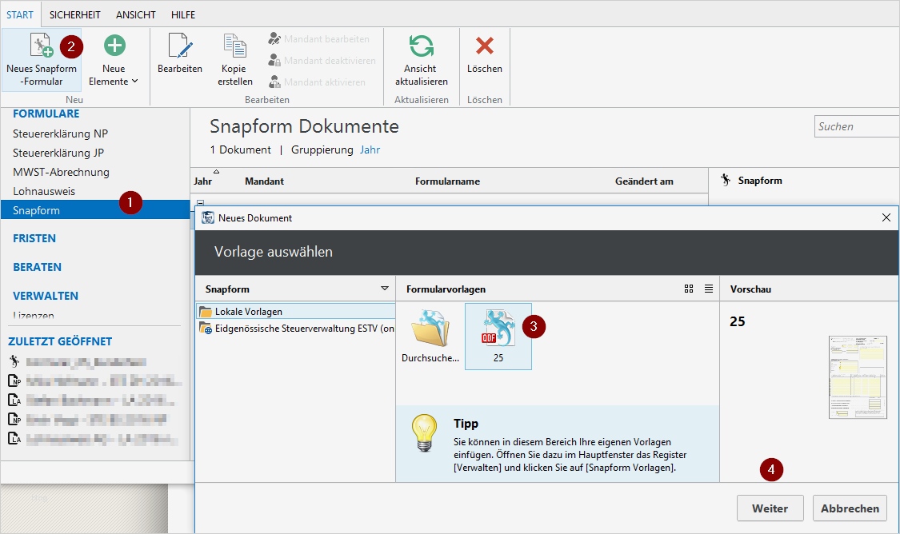
Task: Click the Lizenzen entry under VERWALTEN
Action: click(34, 315)
